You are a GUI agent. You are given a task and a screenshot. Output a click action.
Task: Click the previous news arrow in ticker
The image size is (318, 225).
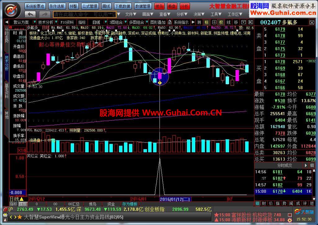pos(11,217)
